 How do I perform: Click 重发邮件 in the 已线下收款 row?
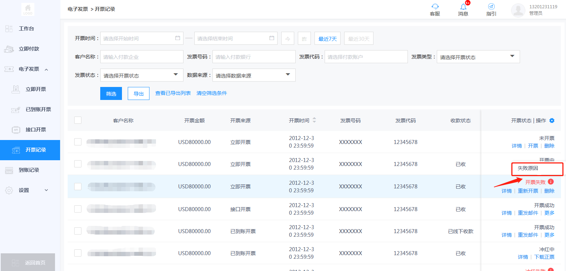(x=528, y=235)
